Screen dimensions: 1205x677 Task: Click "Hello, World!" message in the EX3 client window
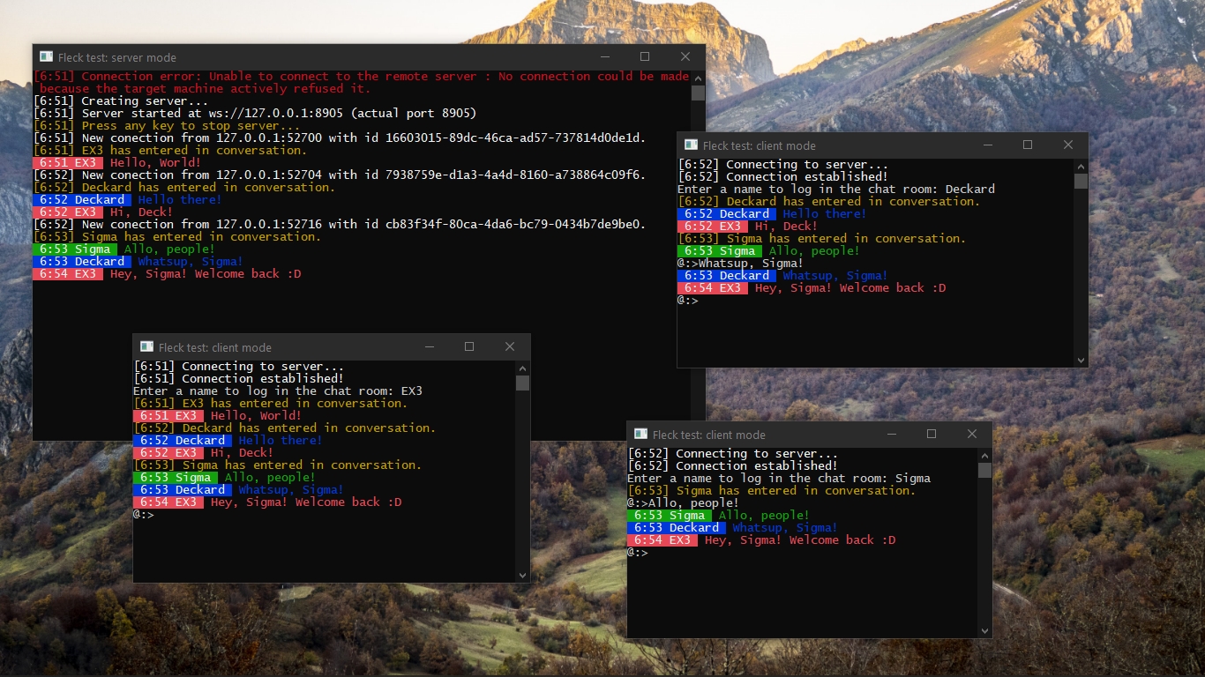pos(256,416)
